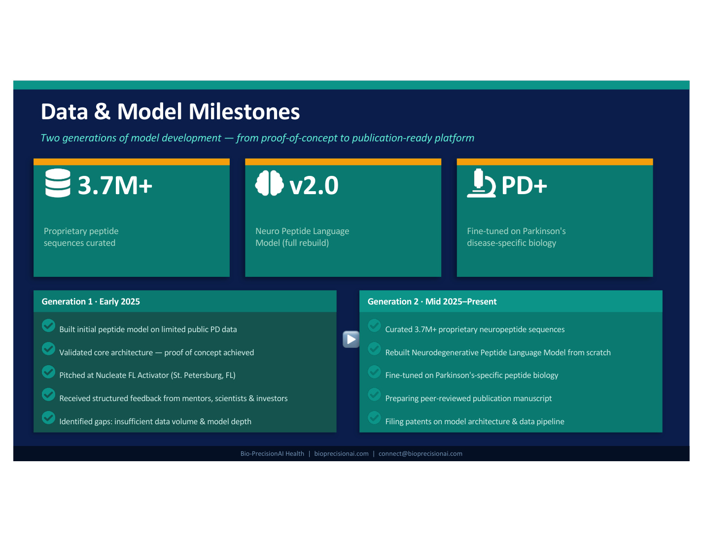Collapse the v2.0 milestone card
Screen dimensions: 703x543
pos(343,218)
